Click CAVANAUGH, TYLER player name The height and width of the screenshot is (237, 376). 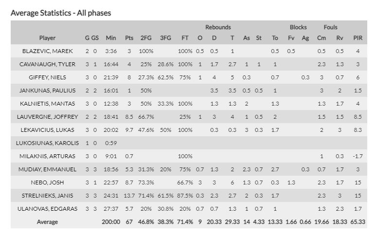47,64
